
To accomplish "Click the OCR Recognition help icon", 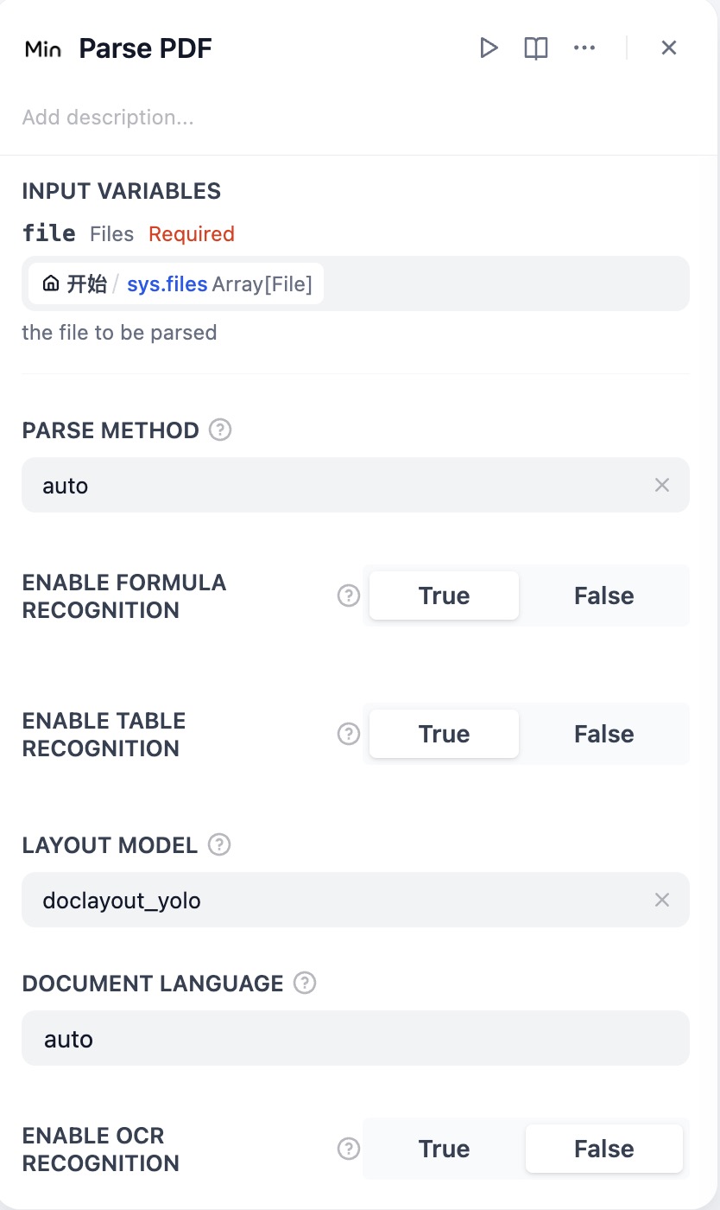I will [x=348, y=1149].
